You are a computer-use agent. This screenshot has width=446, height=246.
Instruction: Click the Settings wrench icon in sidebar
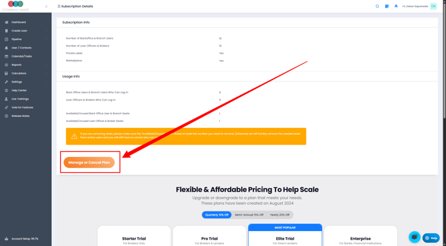[6, 82]
